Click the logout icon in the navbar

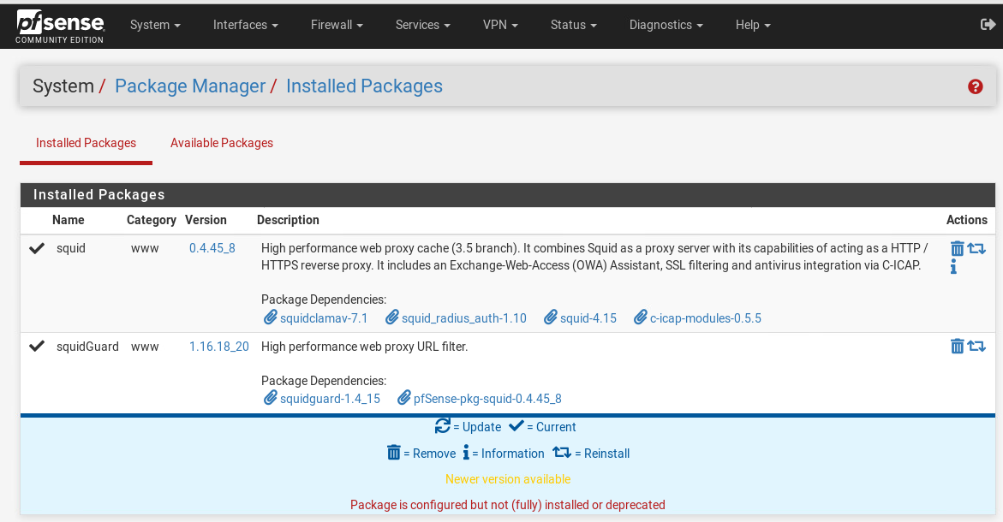pyautogui.click(x=988, y=25)
